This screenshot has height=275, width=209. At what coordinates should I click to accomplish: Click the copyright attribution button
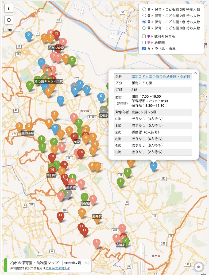(199, 267)
